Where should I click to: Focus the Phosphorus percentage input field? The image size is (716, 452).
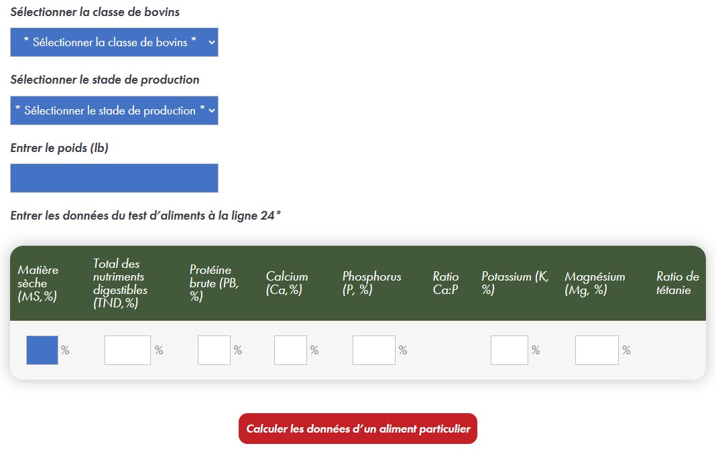click(x=373, y=350)
